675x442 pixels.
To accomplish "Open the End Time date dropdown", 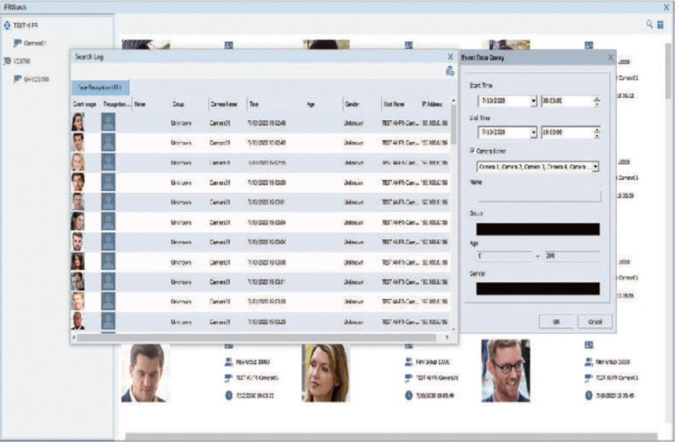I will pyautogui.click(x=534, y=132).
